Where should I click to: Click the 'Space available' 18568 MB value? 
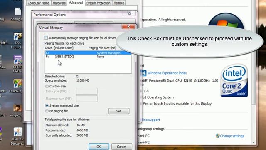[x=83, y=80]
